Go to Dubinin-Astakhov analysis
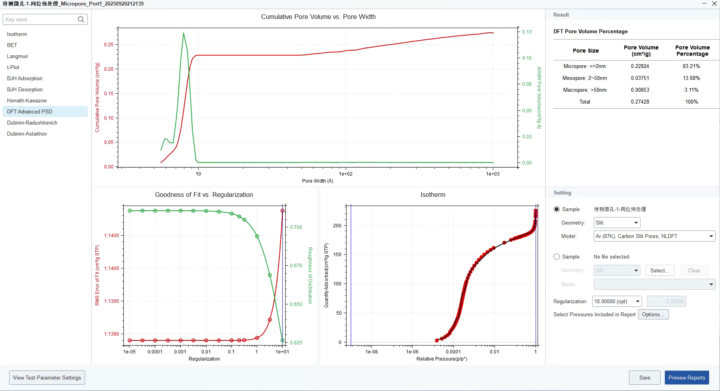Image resolution: width=720 pixels, height=391 pixels. click(x=27, y=134)
